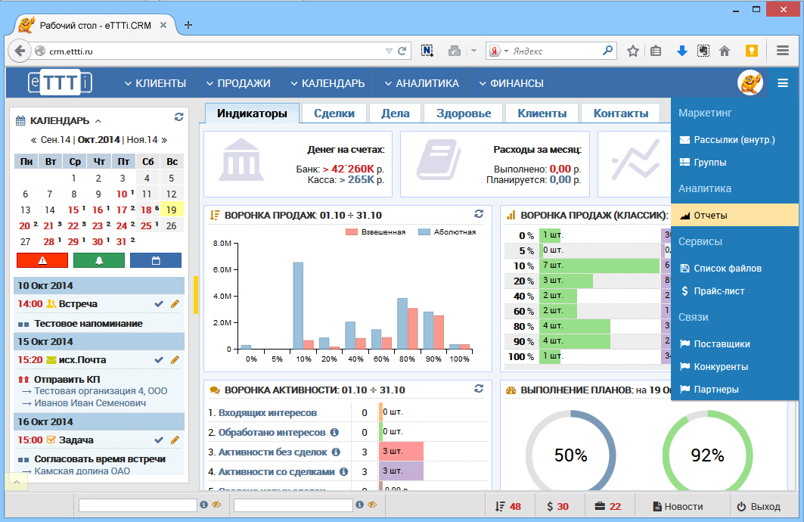Switch to the Сделки tab
Viewport: 804px width, 522px height.
point(334,113)
